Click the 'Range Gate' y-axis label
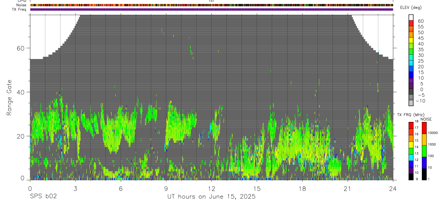Image resolution: width=442 pixels, height=204 pixels. pos(9,98)
